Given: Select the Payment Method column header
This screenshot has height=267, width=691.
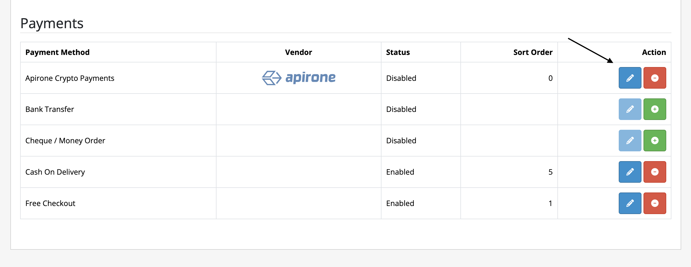Looking at the screenshot, I should pos(58,52).
